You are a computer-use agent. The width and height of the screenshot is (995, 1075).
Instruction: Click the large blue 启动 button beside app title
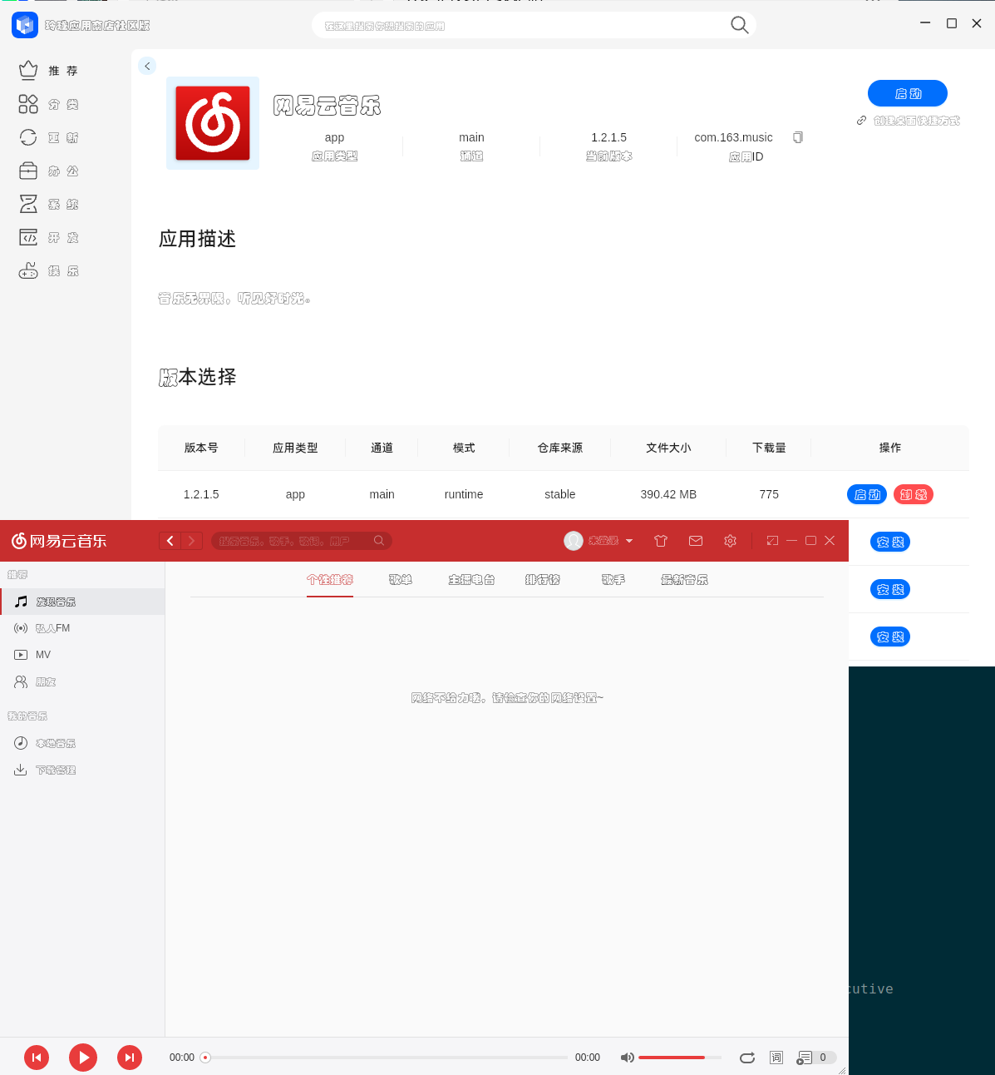coord(908,93)
